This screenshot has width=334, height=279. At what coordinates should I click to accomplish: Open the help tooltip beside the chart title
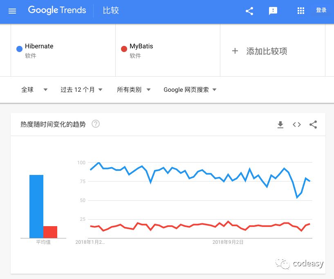96,124
